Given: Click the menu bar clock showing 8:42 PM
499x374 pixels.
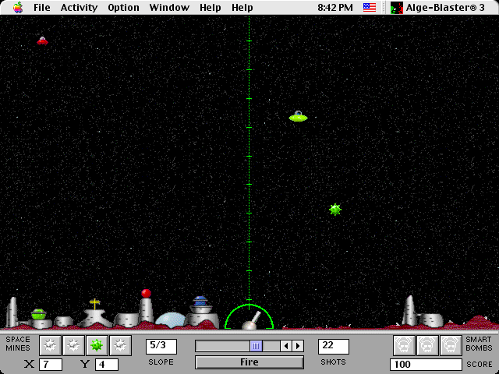Looking at the screenshot, I should click(335, 7).
